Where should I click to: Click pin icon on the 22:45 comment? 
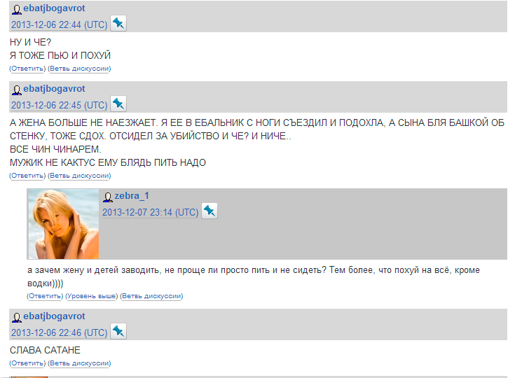click(118, 104)
